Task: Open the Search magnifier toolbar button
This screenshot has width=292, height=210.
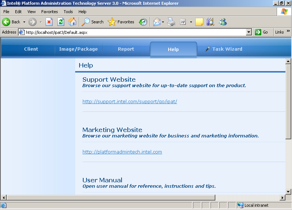Action: click(93, 22)
